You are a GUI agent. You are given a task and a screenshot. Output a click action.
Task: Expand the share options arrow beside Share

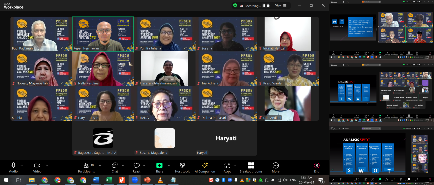click(167, 165)
